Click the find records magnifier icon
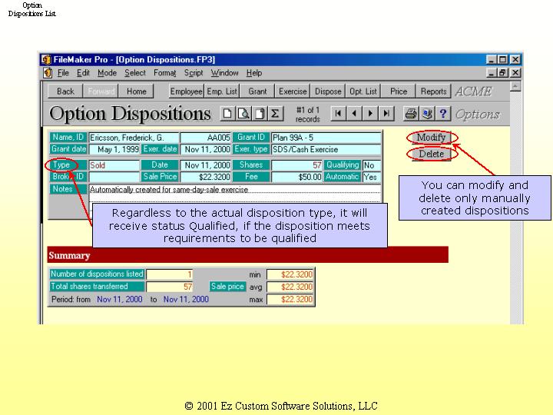 tap(243, 114)
